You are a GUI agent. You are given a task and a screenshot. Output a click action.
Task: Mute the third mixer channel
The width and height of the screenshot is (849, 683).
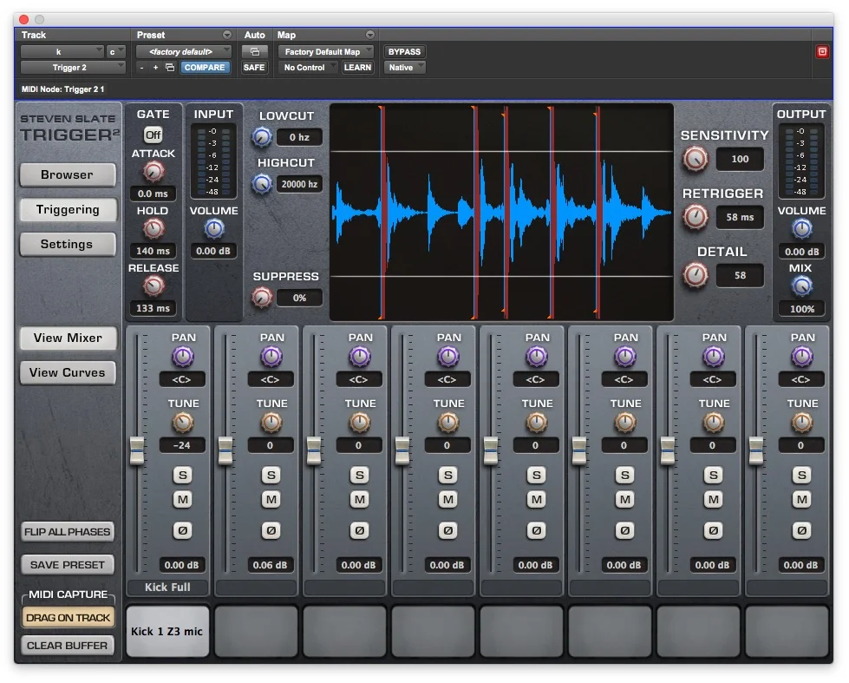(360, 499)
